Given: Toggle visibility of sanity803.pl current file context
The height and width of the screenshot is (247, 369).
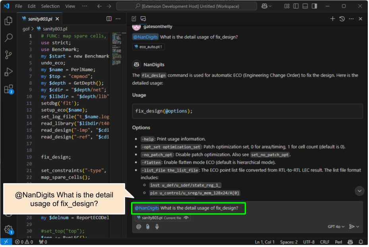Looking at the screenshot, I should tap(186, 218).
